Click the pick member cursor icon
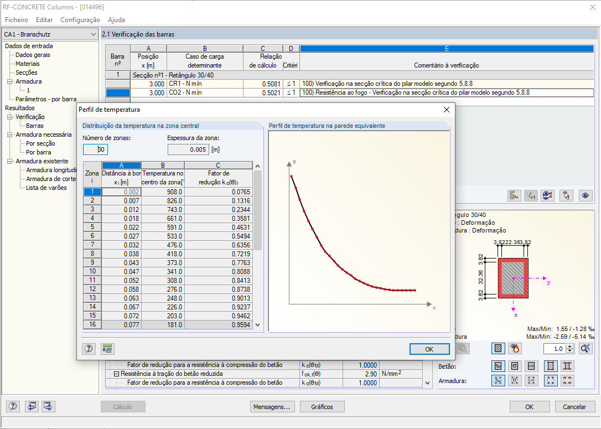 pos(566,195)
